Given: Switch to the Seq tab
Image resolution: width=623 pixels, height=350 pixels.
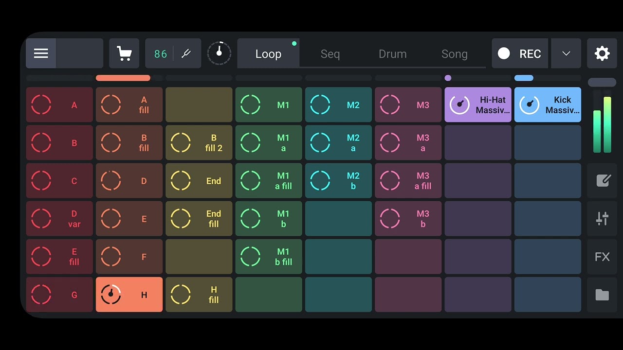Looking at the screenshot, I should click(x=330, y=53).
